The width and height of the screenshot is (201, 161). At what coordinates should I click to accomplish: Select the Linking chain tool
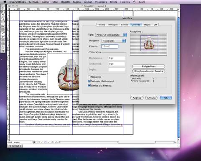click(3, 41)
